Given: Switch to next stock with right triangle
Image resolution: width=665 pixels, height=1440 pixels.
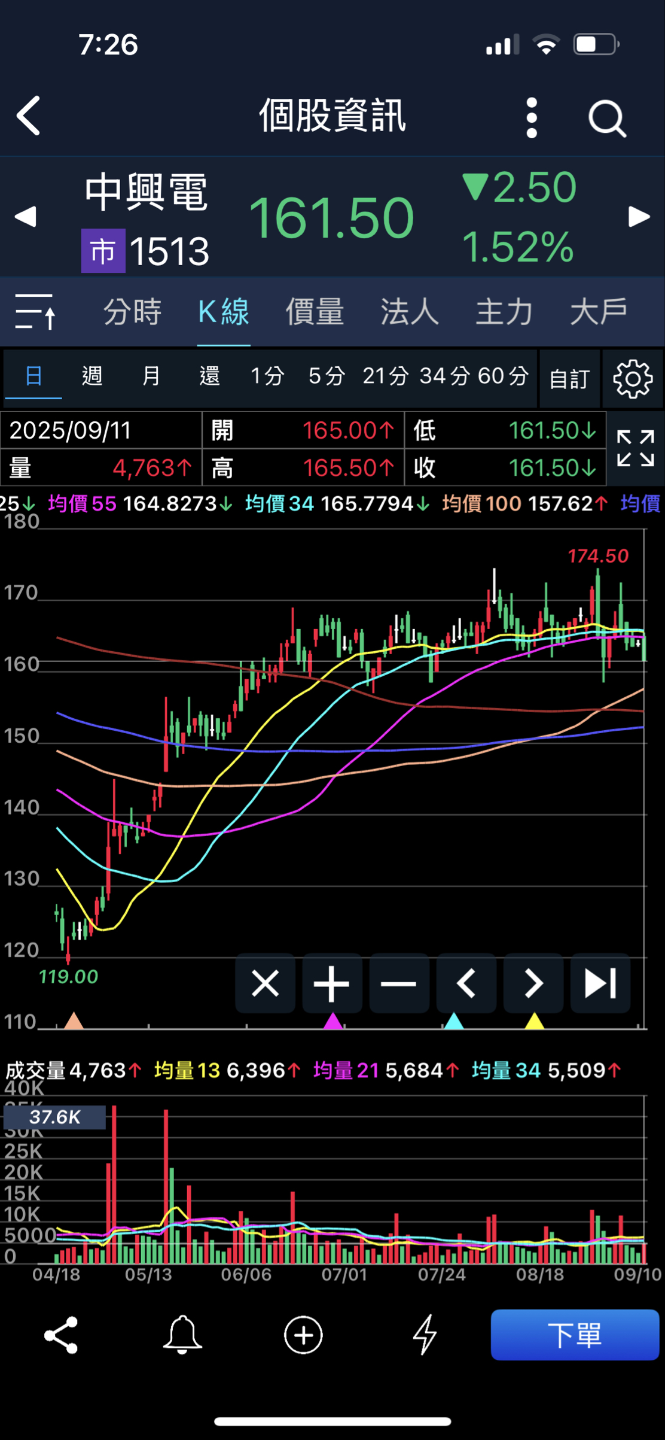Looking at the screenshot, I should 639,217.
